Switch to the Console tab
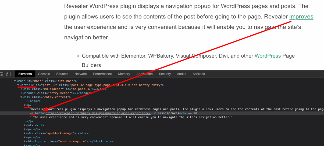The width and height of the screenshot is (324, 146). click(44, 74)
